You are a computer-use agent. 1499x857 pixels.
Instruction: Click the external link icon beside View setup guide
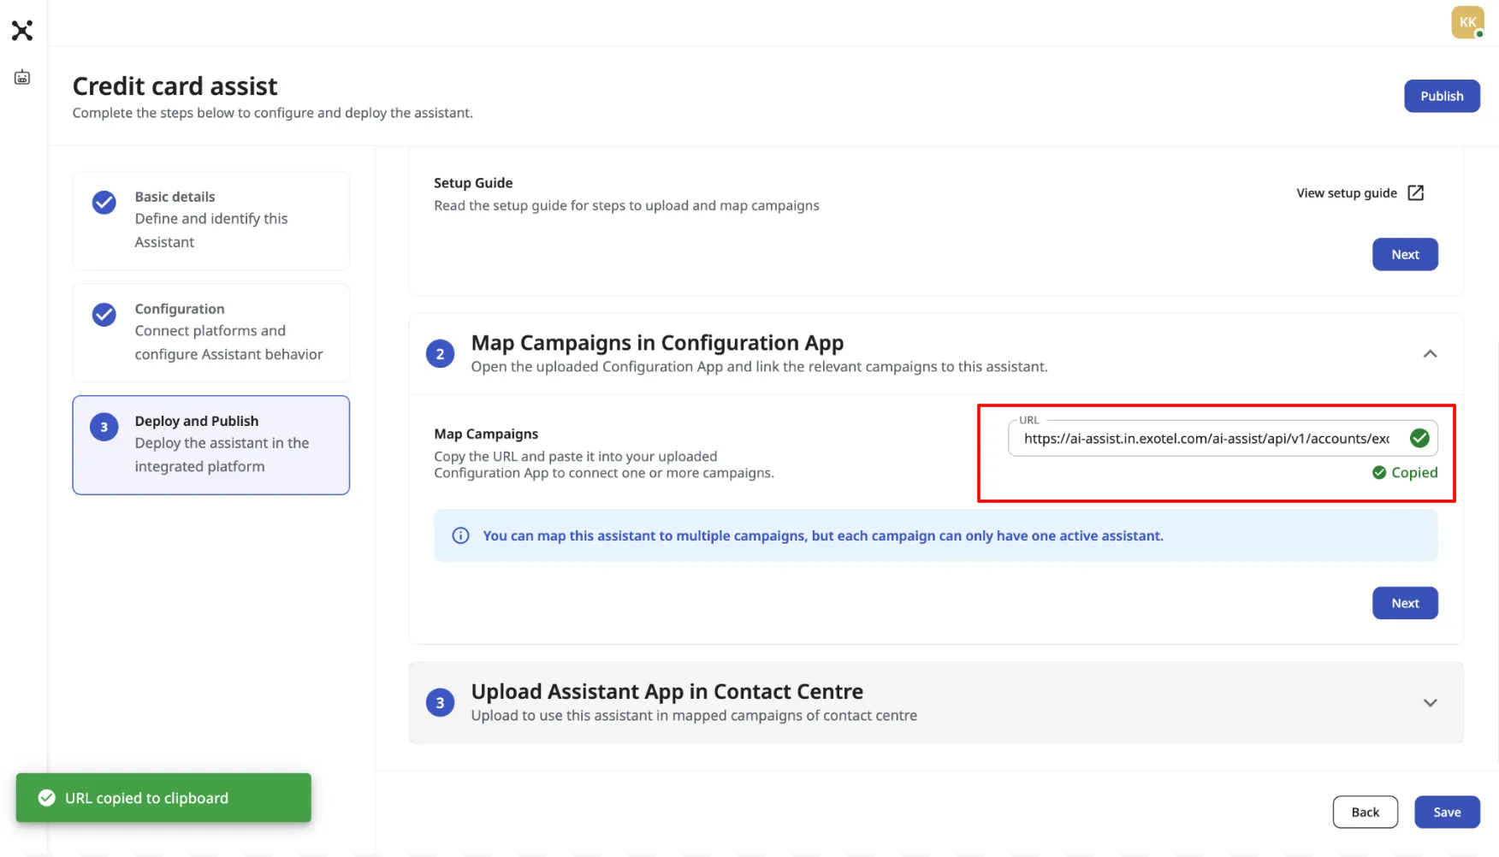pos(1416,192)
